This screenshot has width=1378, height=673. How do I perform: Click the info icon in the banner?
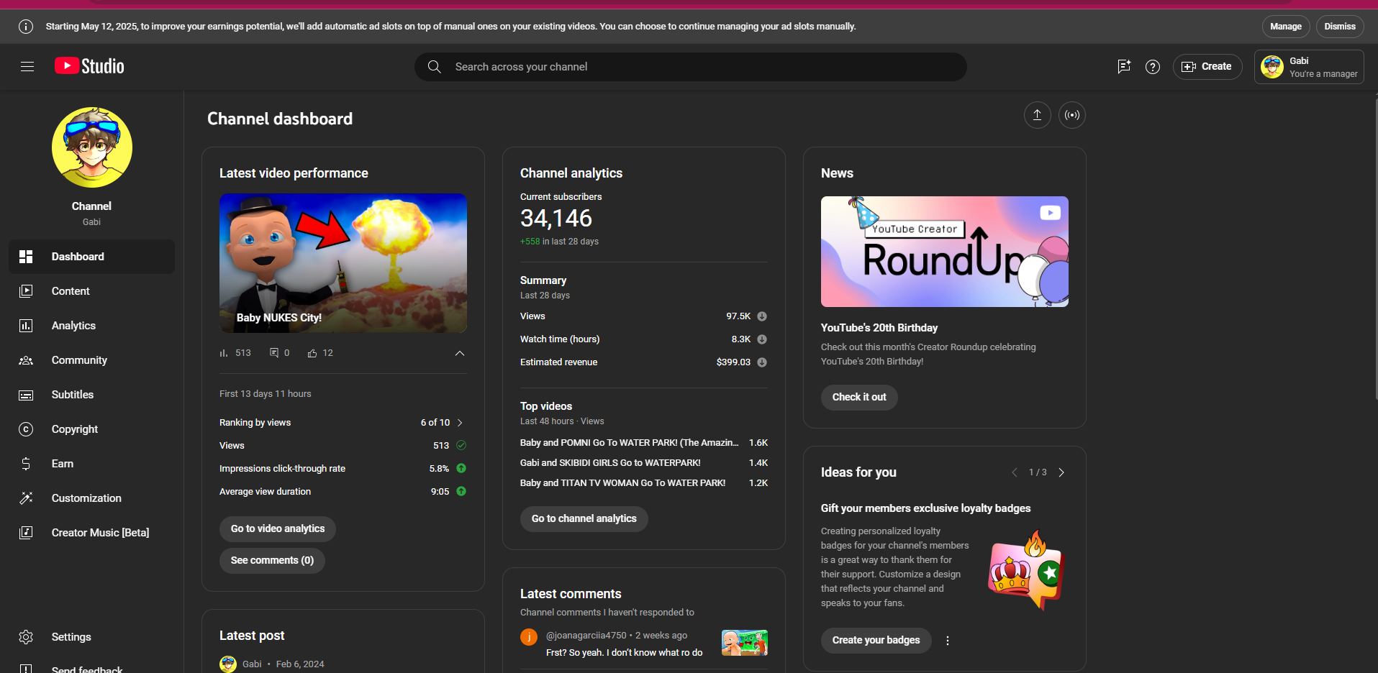click(x=26, y=27)
